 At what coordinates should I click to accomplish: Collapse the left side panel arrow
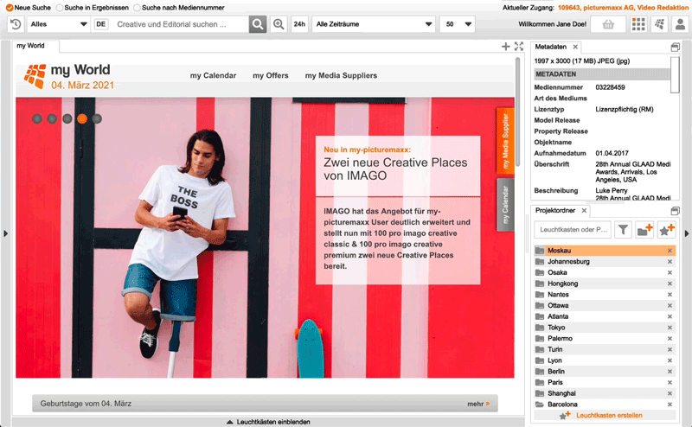5,233
